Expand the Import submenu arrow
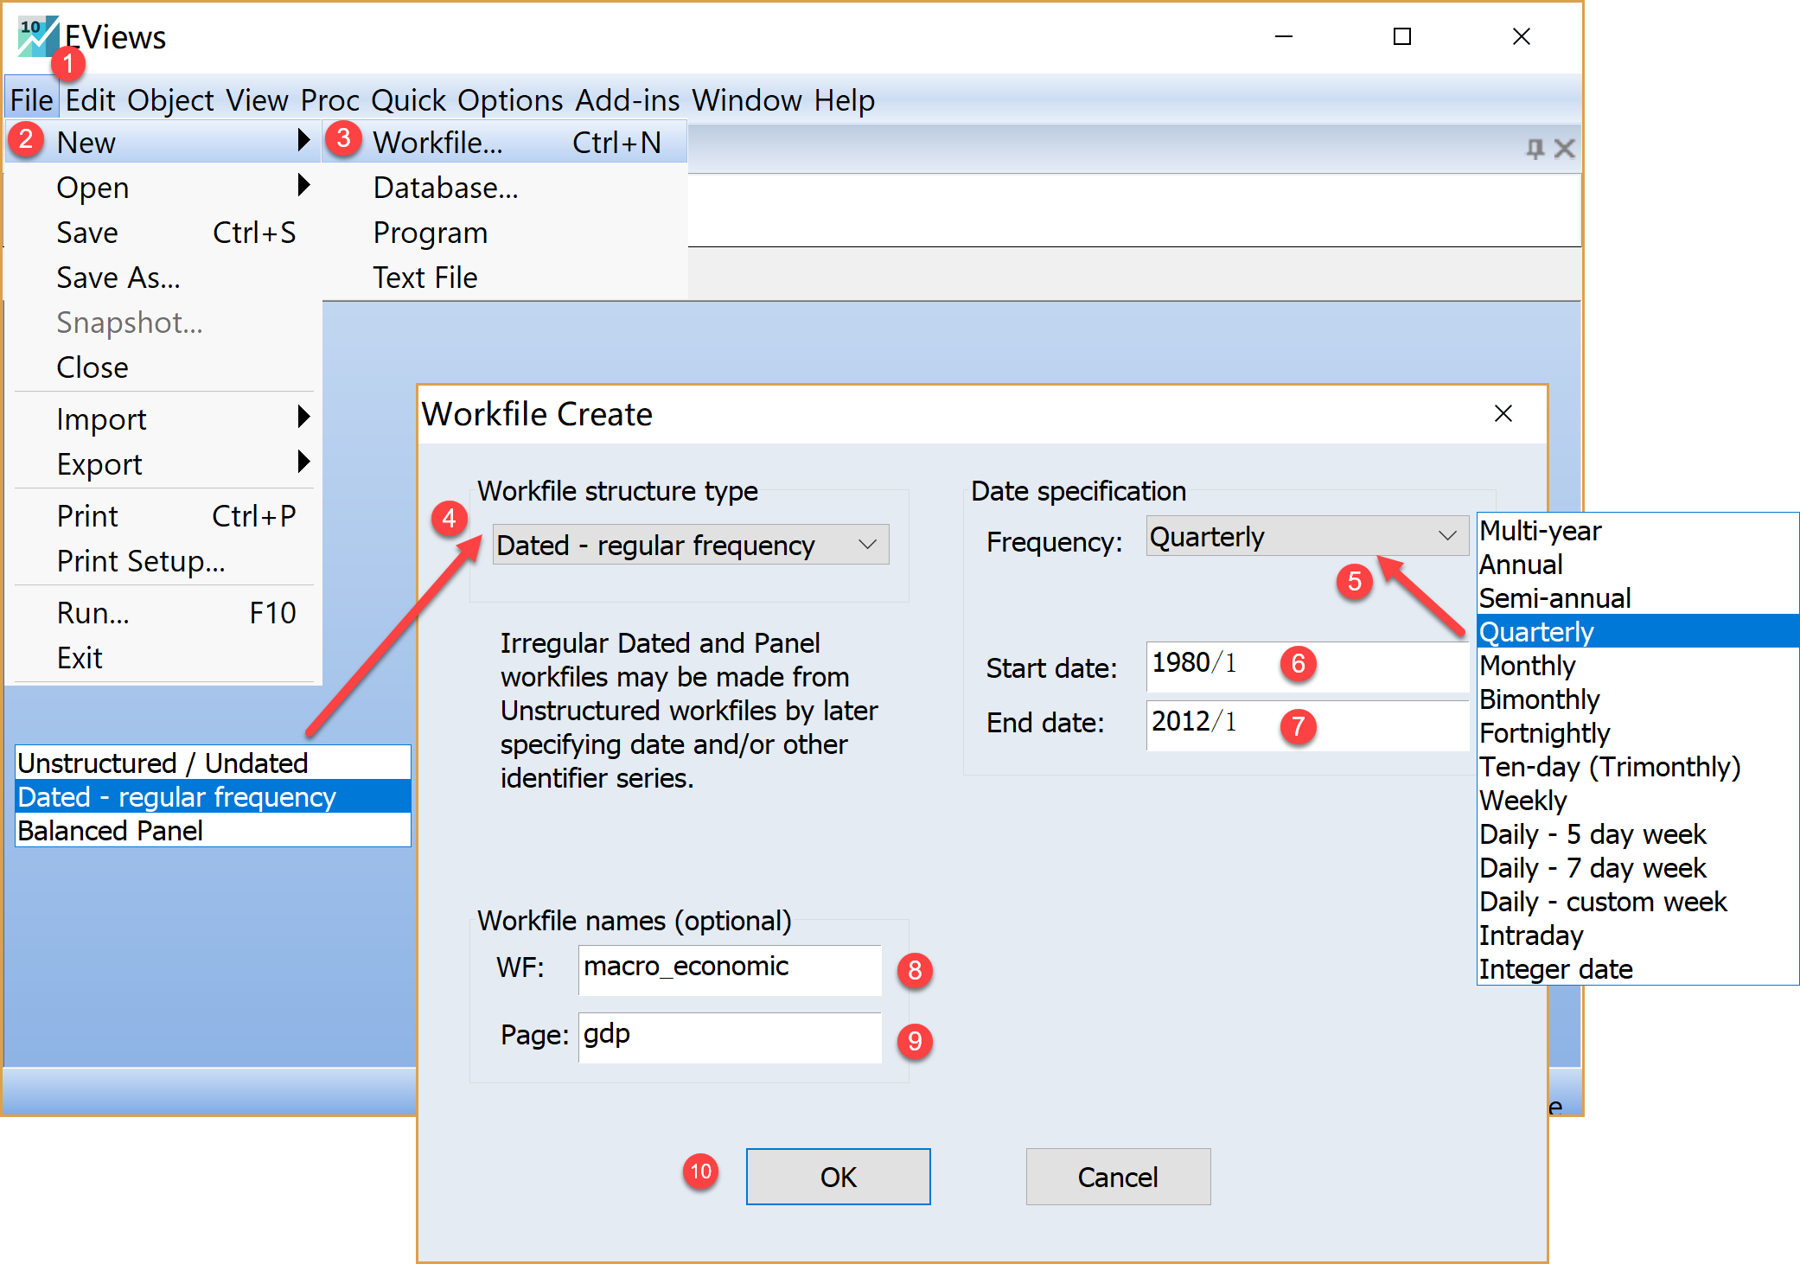This screenshot has height=1264, width=1800. 303,418
